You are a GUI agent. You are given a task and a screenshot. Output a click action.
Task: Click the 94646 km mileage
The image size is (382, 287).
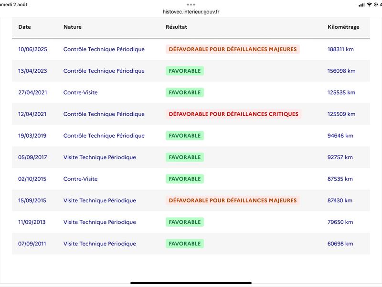[x=340, y=136]
